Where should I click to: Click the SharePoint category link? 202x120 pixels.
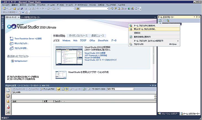tap(103, 40)
